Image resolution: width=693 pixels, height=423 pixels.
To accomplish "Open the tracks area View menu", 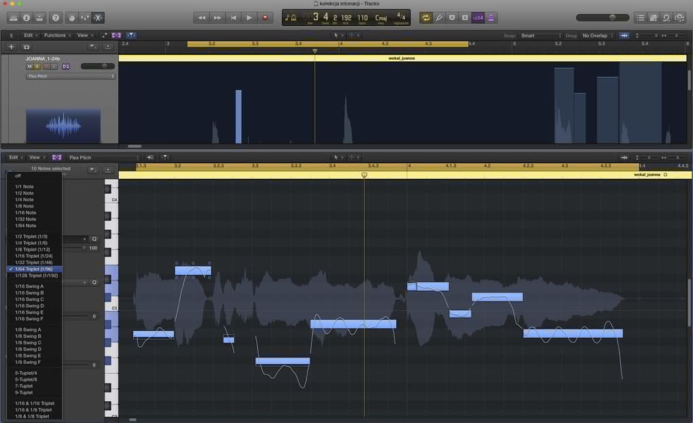I will [x=84, y=35].
